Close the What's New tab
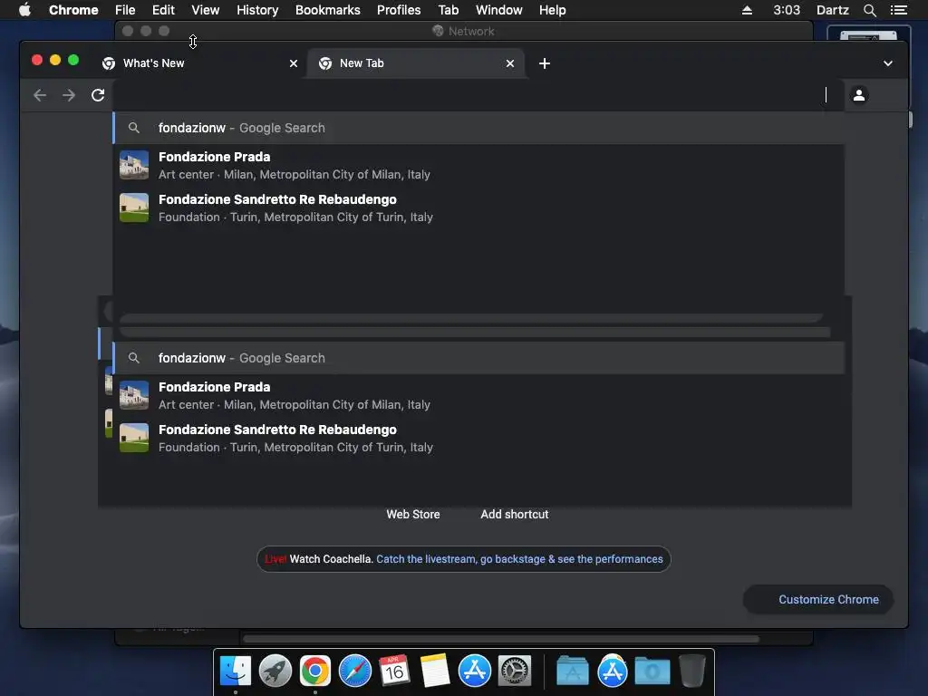 point(294,63)
